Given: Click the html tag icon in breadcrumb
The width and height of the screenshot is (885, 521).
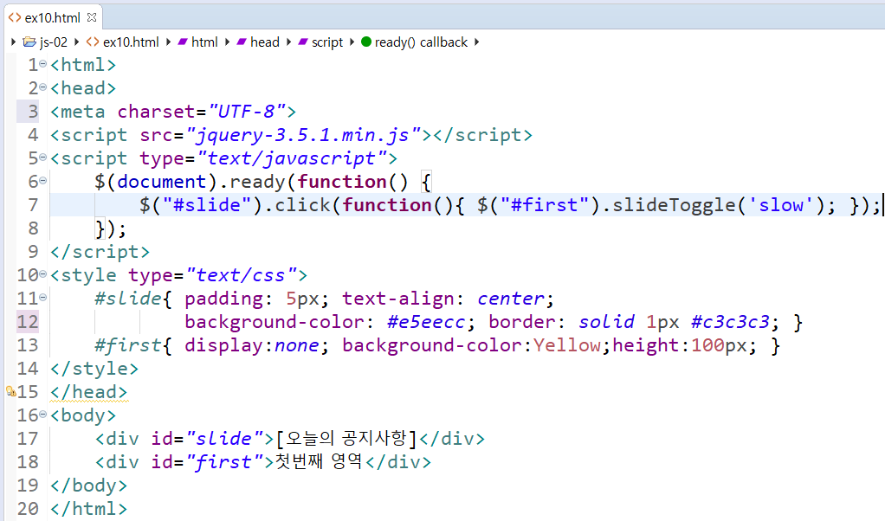Looking at the screenshot, I should (183, 42).
